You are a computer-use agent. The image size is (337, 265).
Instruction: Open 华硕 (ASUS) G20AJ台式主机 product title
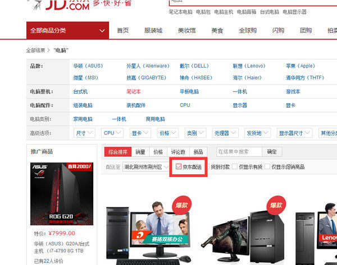(62, 247)
